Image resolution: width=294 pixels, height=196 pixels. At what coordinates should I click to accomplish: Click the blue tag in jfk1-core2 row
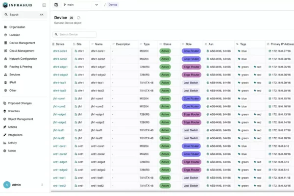(242, 106)
